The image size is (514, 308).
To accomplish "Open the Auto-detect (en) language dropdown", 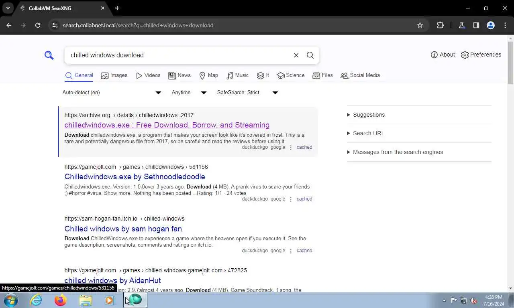I will 112,93.
